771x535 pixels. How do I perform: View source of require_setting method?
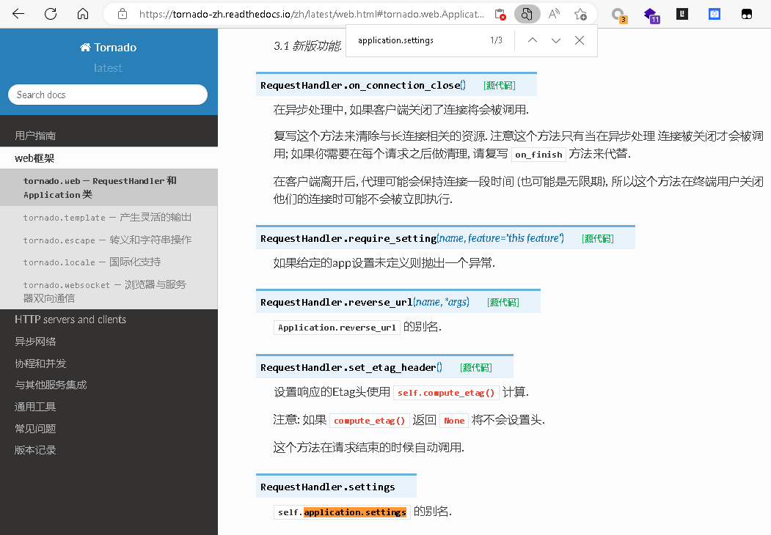click(597, 239)
